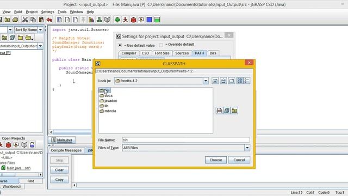348x196 pixels.
Task: Select the Workbench tab
Action: click(12, 186)
